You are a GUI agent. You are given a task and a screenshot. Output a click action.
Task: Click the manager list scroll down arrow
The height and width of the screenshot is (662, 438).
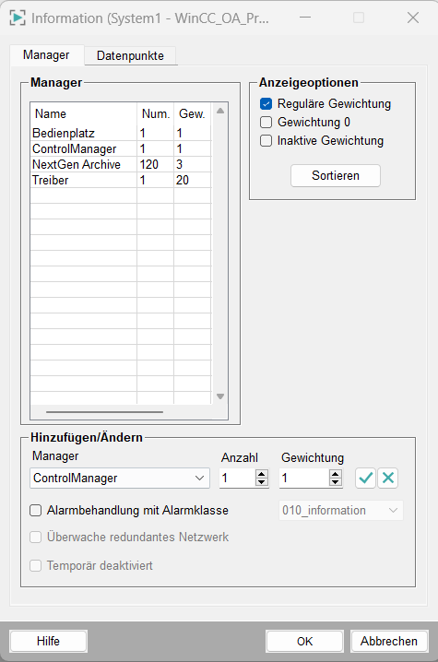[x=220, y=396]
